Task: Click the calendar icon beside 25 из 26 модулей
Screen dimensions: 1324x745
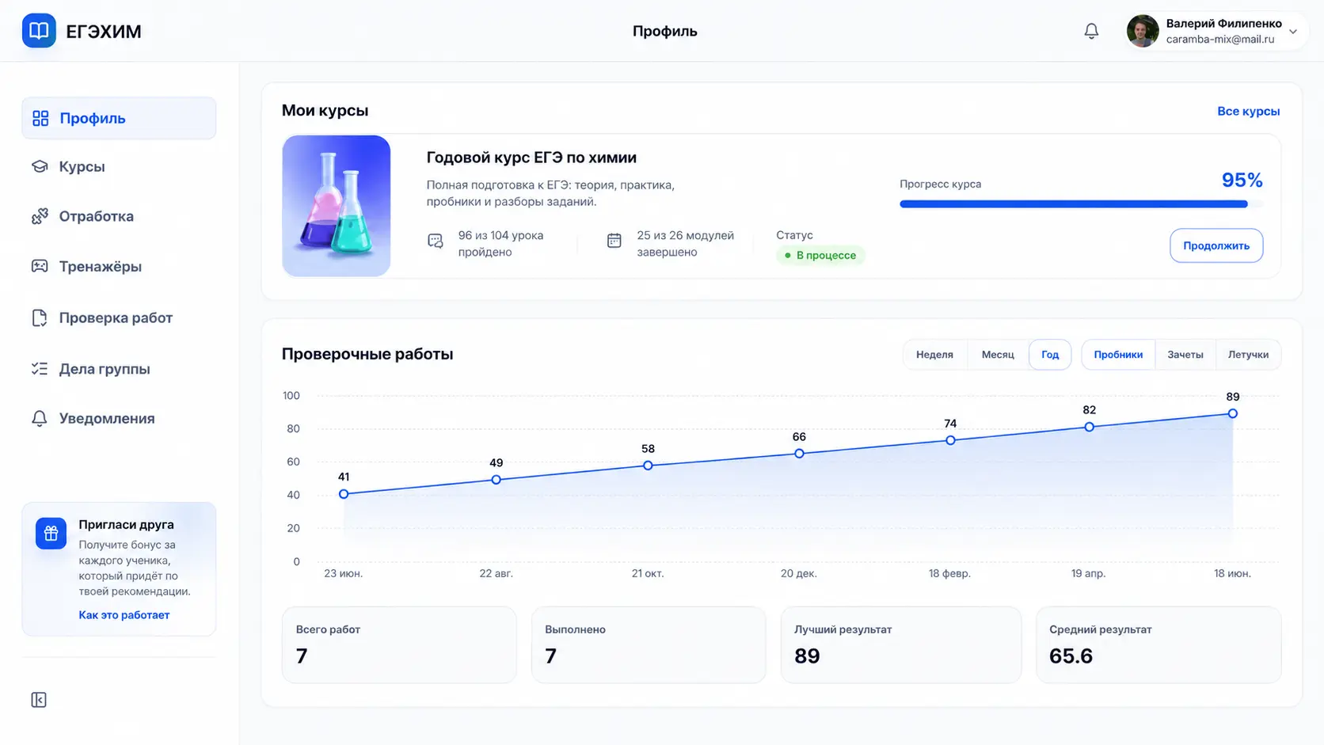Action: 614,240
